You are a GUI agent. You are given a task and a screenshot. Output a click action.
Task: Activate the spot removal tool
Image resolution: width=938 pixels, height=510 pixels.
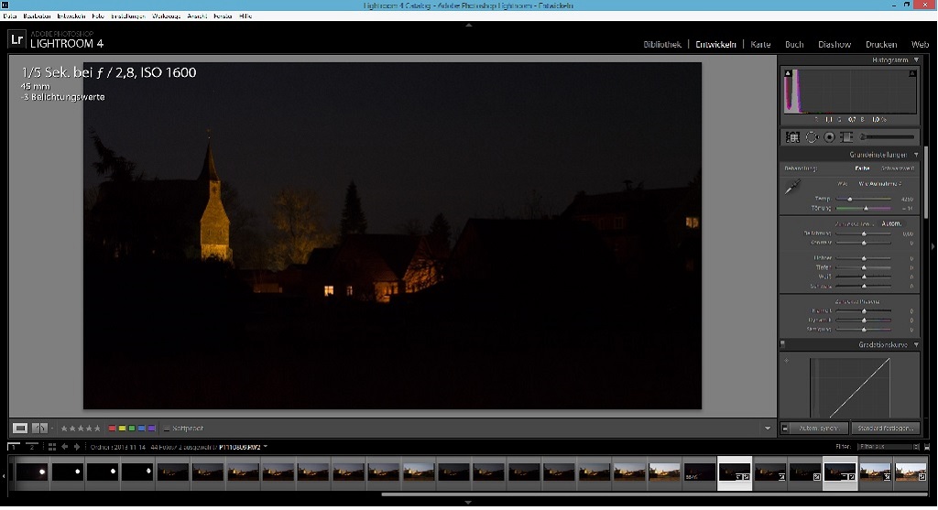click(812, 137)
